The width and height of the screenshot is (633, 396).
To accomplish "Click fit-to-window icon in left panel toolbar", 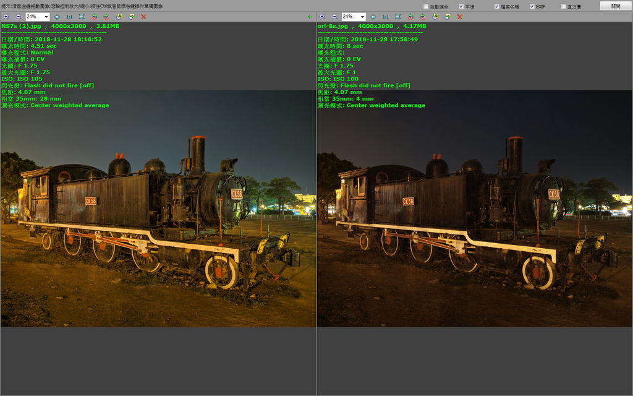I will [82, 17].
